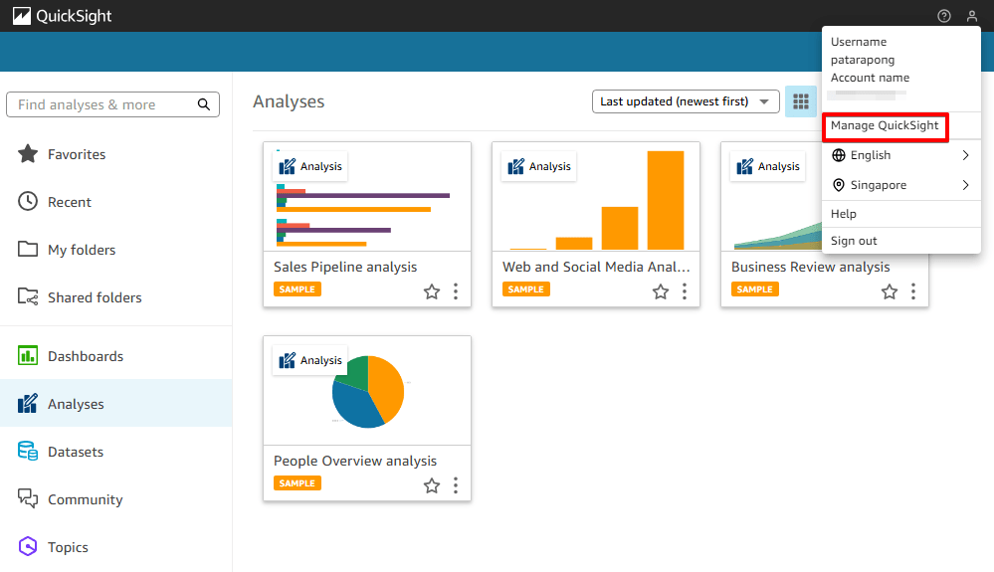994x572 pixels.
Task: Select Help in the user menu
Action: (901, 214)
